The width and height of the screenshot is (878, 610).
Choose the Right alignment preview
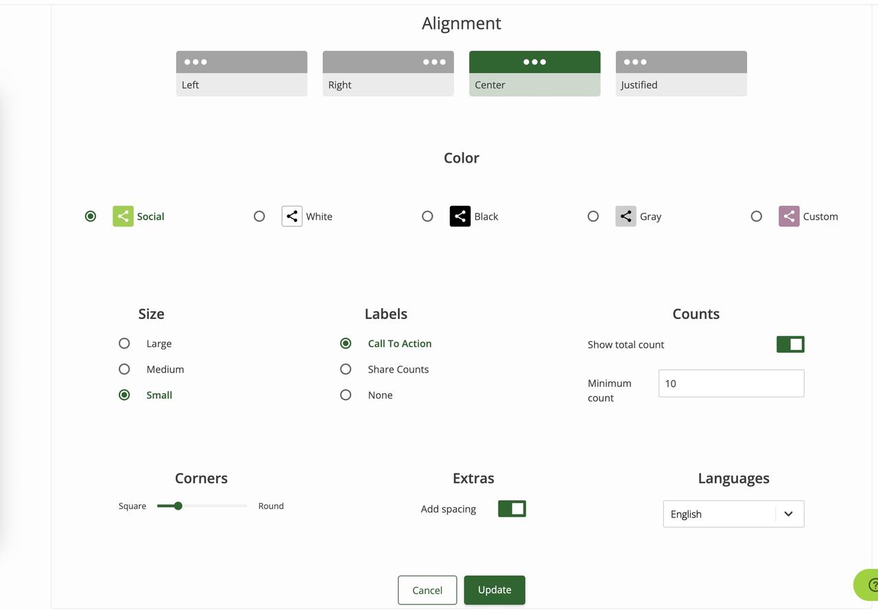click(388, 72)
